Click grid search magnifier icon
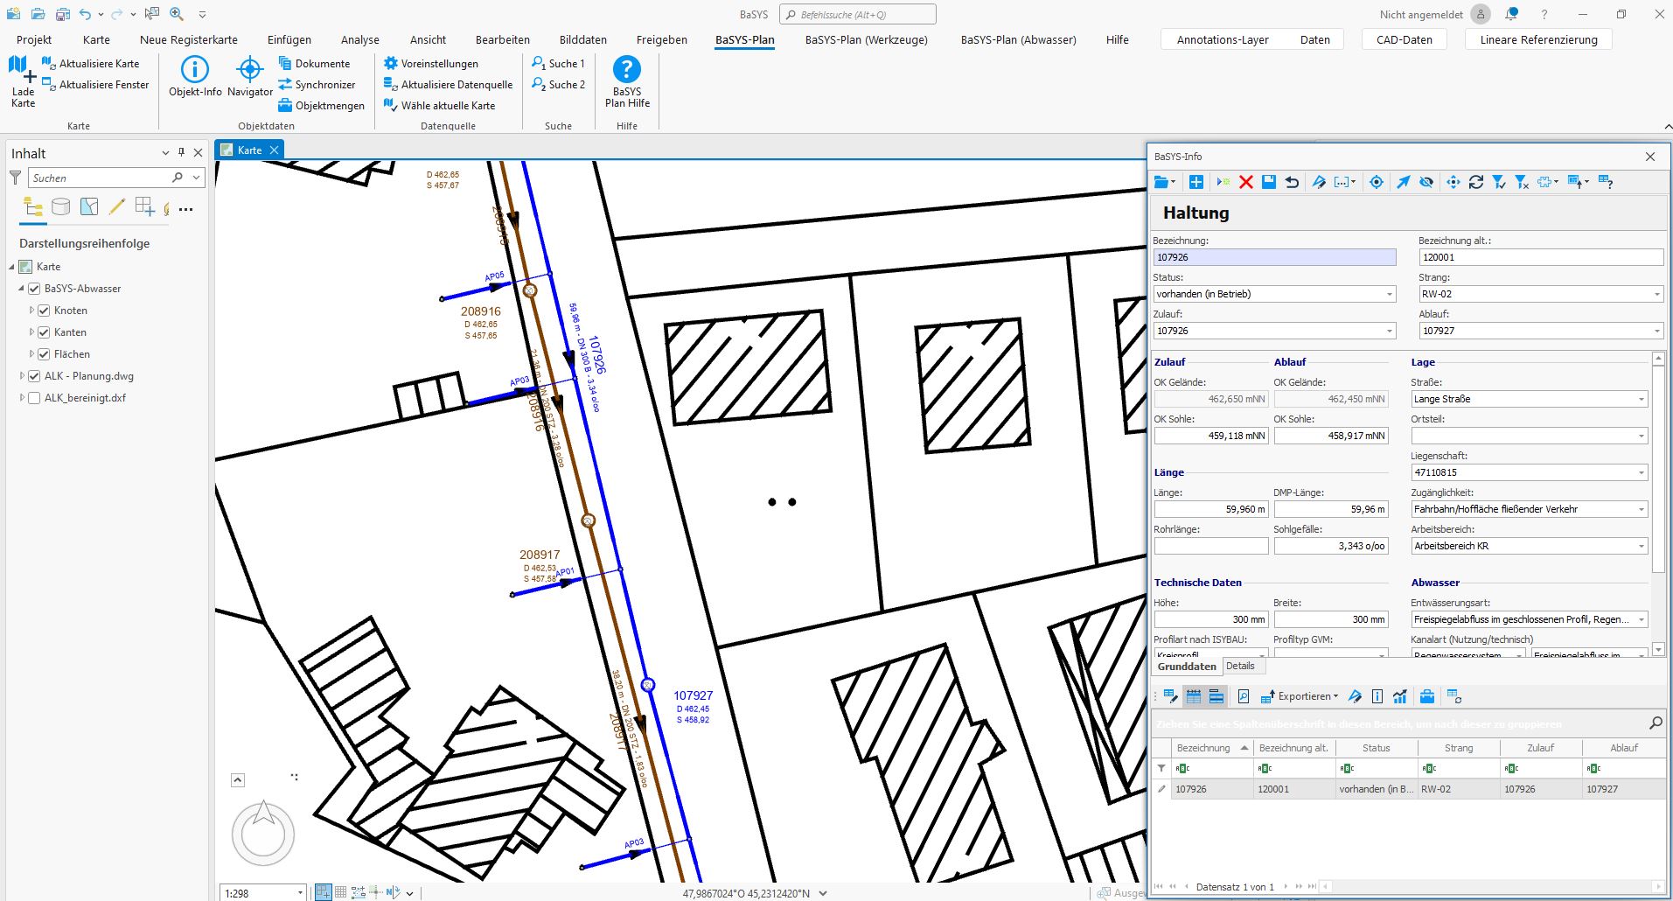Image resolution: width=1673 pixels, height=901 pixels. (1656, 723)
